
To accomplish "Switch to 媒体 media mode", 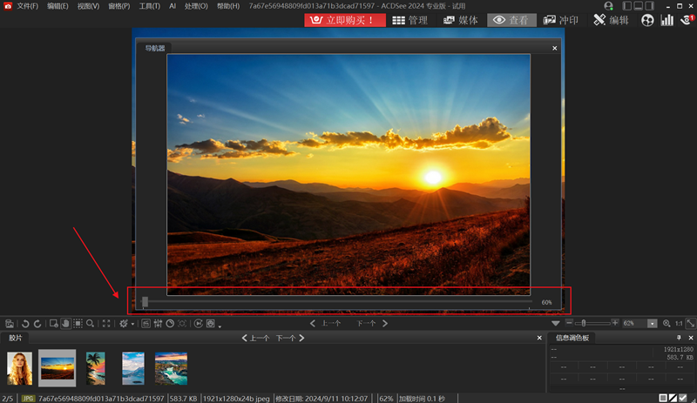I will (461, 20).
